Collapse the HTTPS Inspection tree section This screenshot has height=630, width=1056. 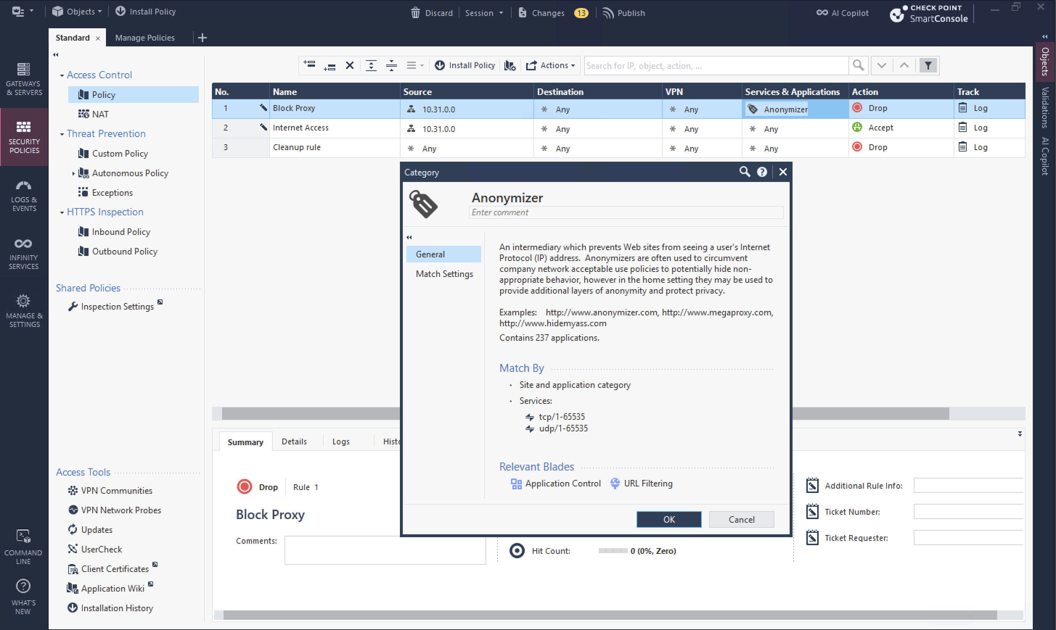point(62,212)
